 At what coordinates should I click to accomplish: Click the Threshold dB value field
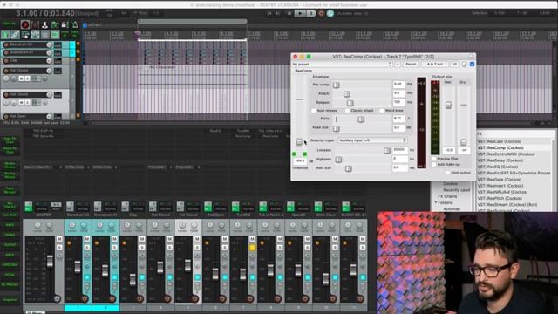pyautogui.click(x=300, y=160)
